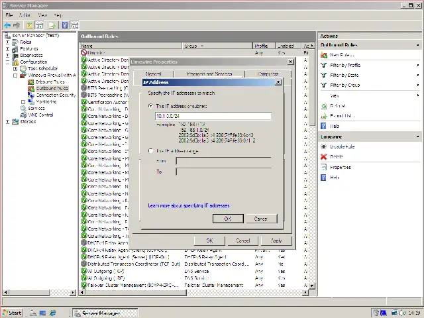
Task: Click the Services gear icon in tree
Action: (x=23, y=108)
